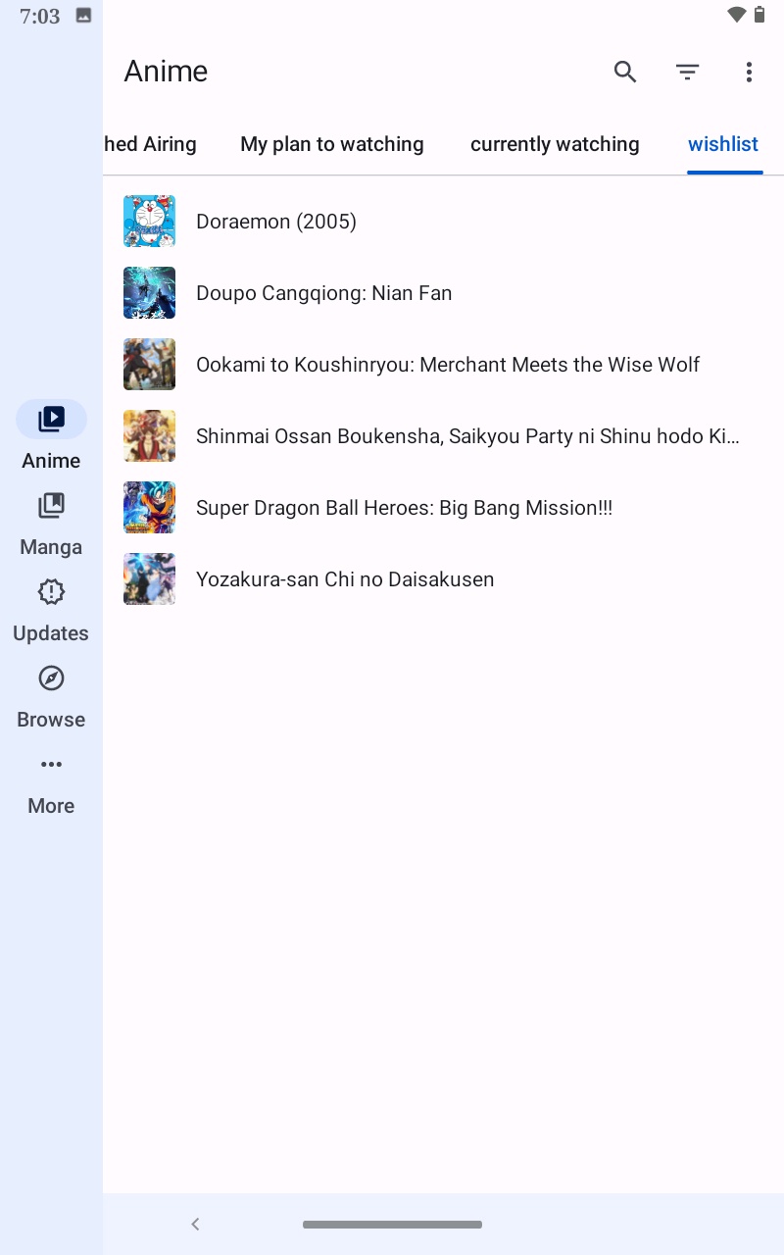Open the three-dot overflow menu
784x1255 pixels.
coord(749,72)
